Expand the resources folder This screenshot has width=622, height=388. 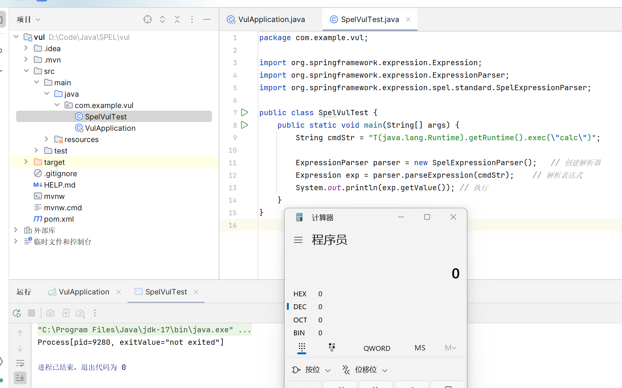pyautogui.click(x=46, y=139)
